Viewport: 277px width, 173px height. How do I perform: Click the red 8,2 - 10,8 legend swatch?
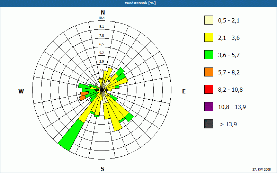pos(209,89)
